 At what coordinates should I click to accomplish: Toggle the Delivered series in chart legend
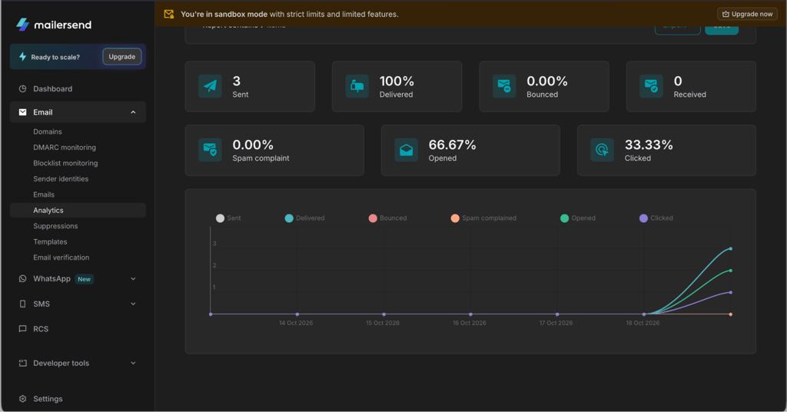pyautogui.click(x=304, y=218)
